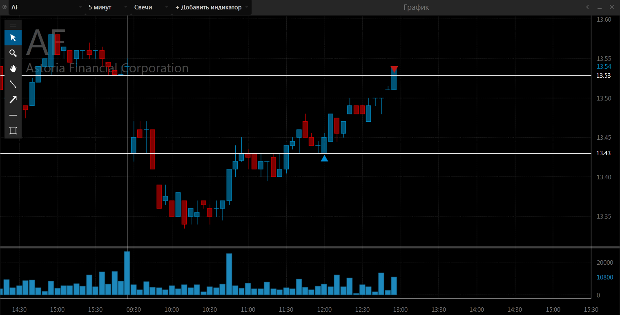Click the 13:00 time axis label
The width and height of the screenshot is (620, 315).
pos(400,310)
